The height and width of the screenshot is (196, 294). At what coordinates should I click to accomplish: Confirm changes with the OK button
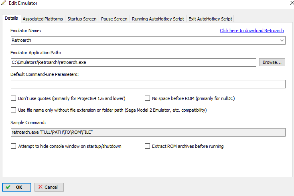[x=17, y=187]
